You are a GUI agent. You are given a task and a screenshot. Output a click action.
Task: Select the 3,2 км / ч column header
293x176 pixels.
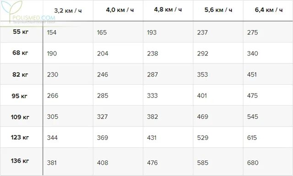point(68,11)
